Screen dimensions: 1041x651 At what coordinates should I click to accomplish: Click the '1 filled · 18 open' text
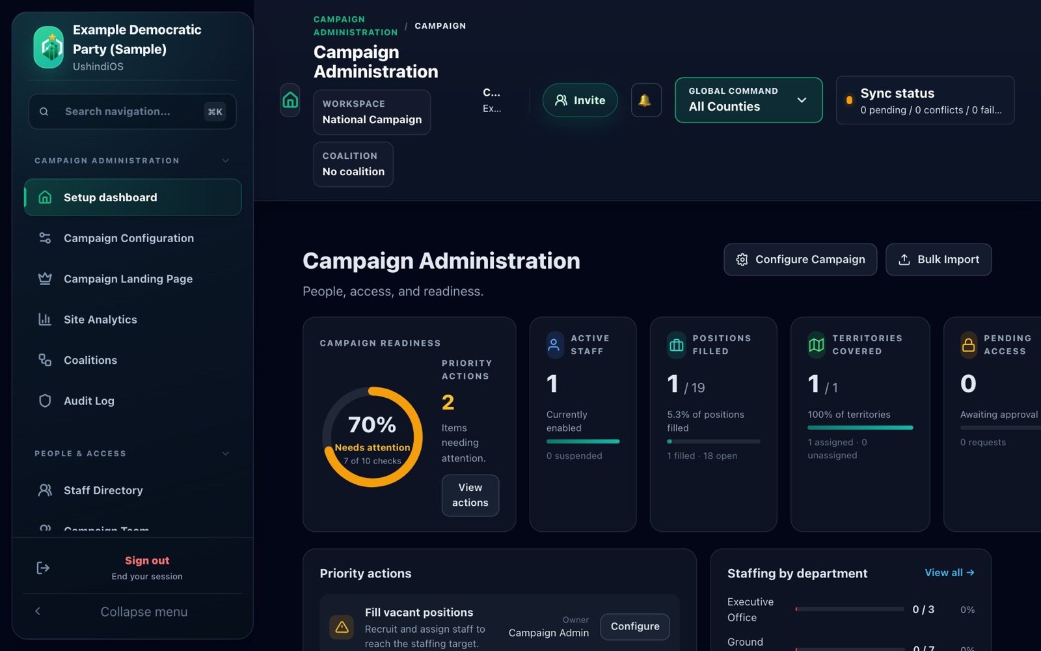(702, 456)
